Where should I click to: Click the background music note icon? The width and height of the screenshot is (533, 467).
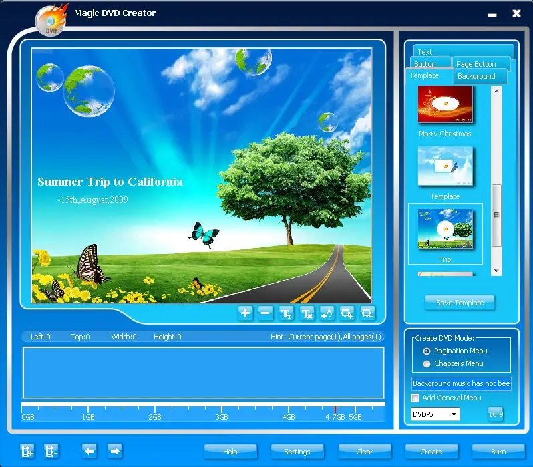point(327,313)
